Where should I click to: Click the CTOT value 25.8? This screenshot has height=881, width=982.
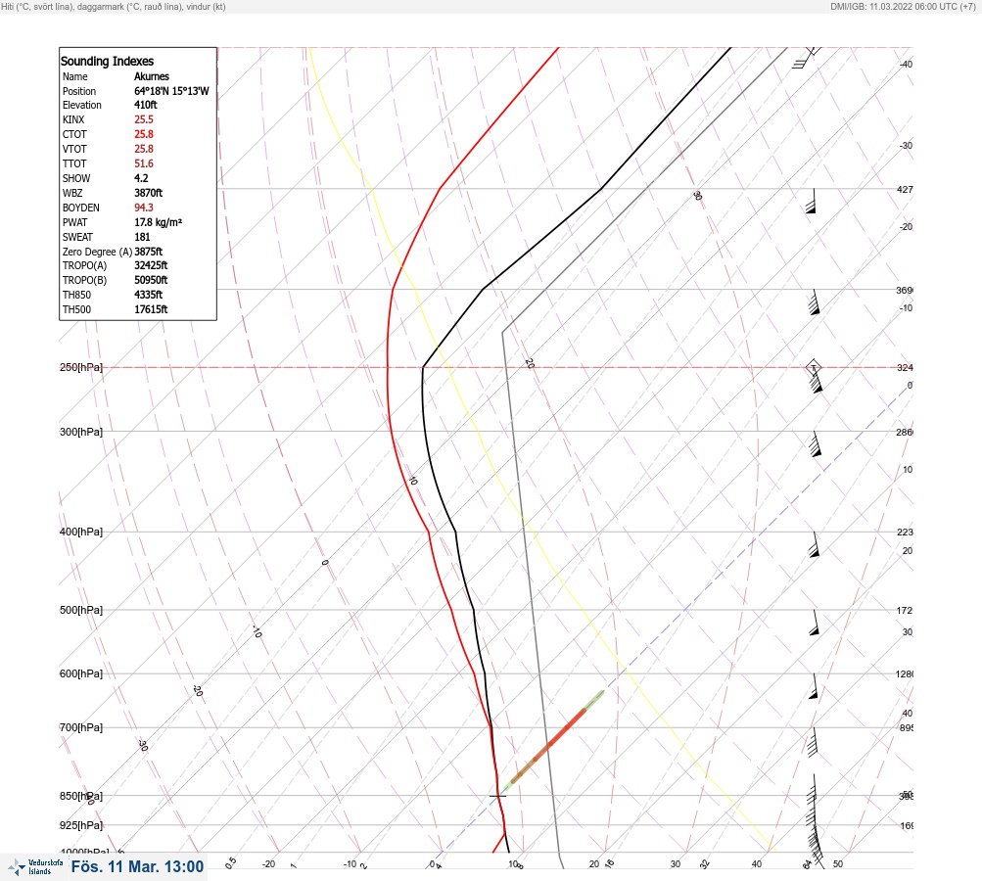click(143, 134)
